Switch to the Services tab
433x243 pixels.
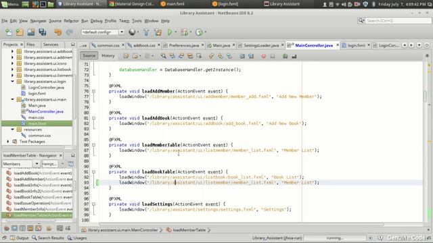click(x=51, y=45)
